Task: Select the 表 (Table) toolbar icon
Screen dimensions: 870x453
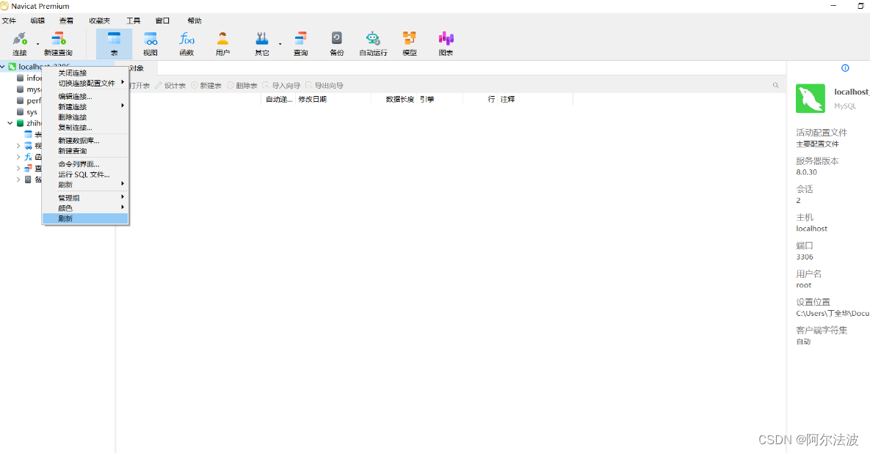Action: pos(114,39)
